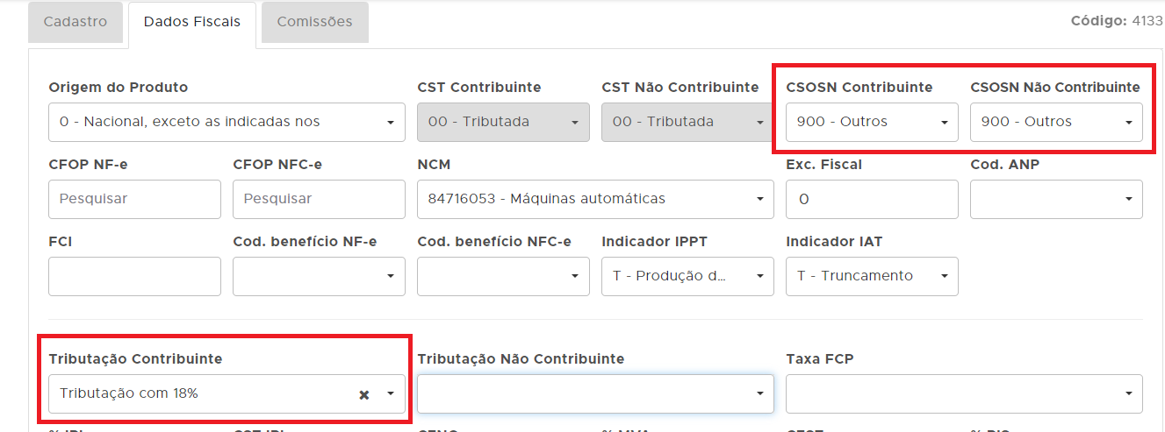Expand the NCM dropdown list
This screenshot has width=1165, height=432.
point(595,199)
